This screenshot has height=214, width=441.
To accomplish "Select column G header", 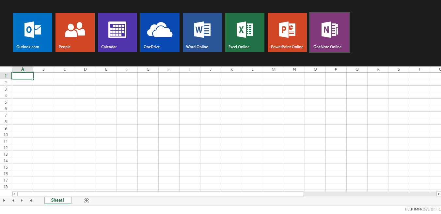I will click(148, 69).
